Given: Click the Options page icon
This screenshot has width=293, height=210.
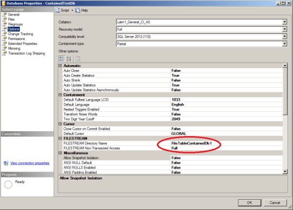Looking at the screenshot, I should pos(4,29).
